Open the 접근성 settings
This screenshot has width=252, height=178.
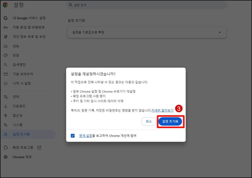pyautogui.click(x=18, y=115)
